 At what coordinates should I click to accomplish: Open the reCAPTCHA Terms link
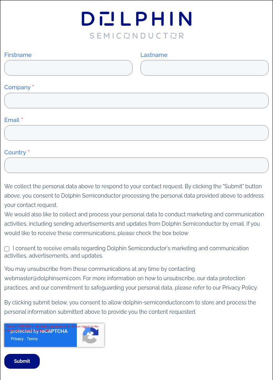click(x=32, y=339)
